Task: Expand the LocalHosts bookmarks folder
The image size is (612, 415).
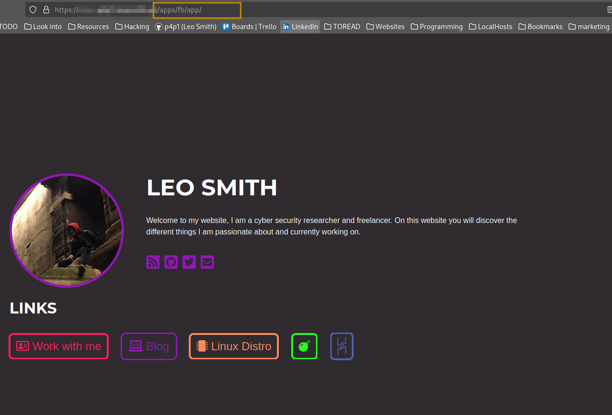Action: (x=490, y=27)
